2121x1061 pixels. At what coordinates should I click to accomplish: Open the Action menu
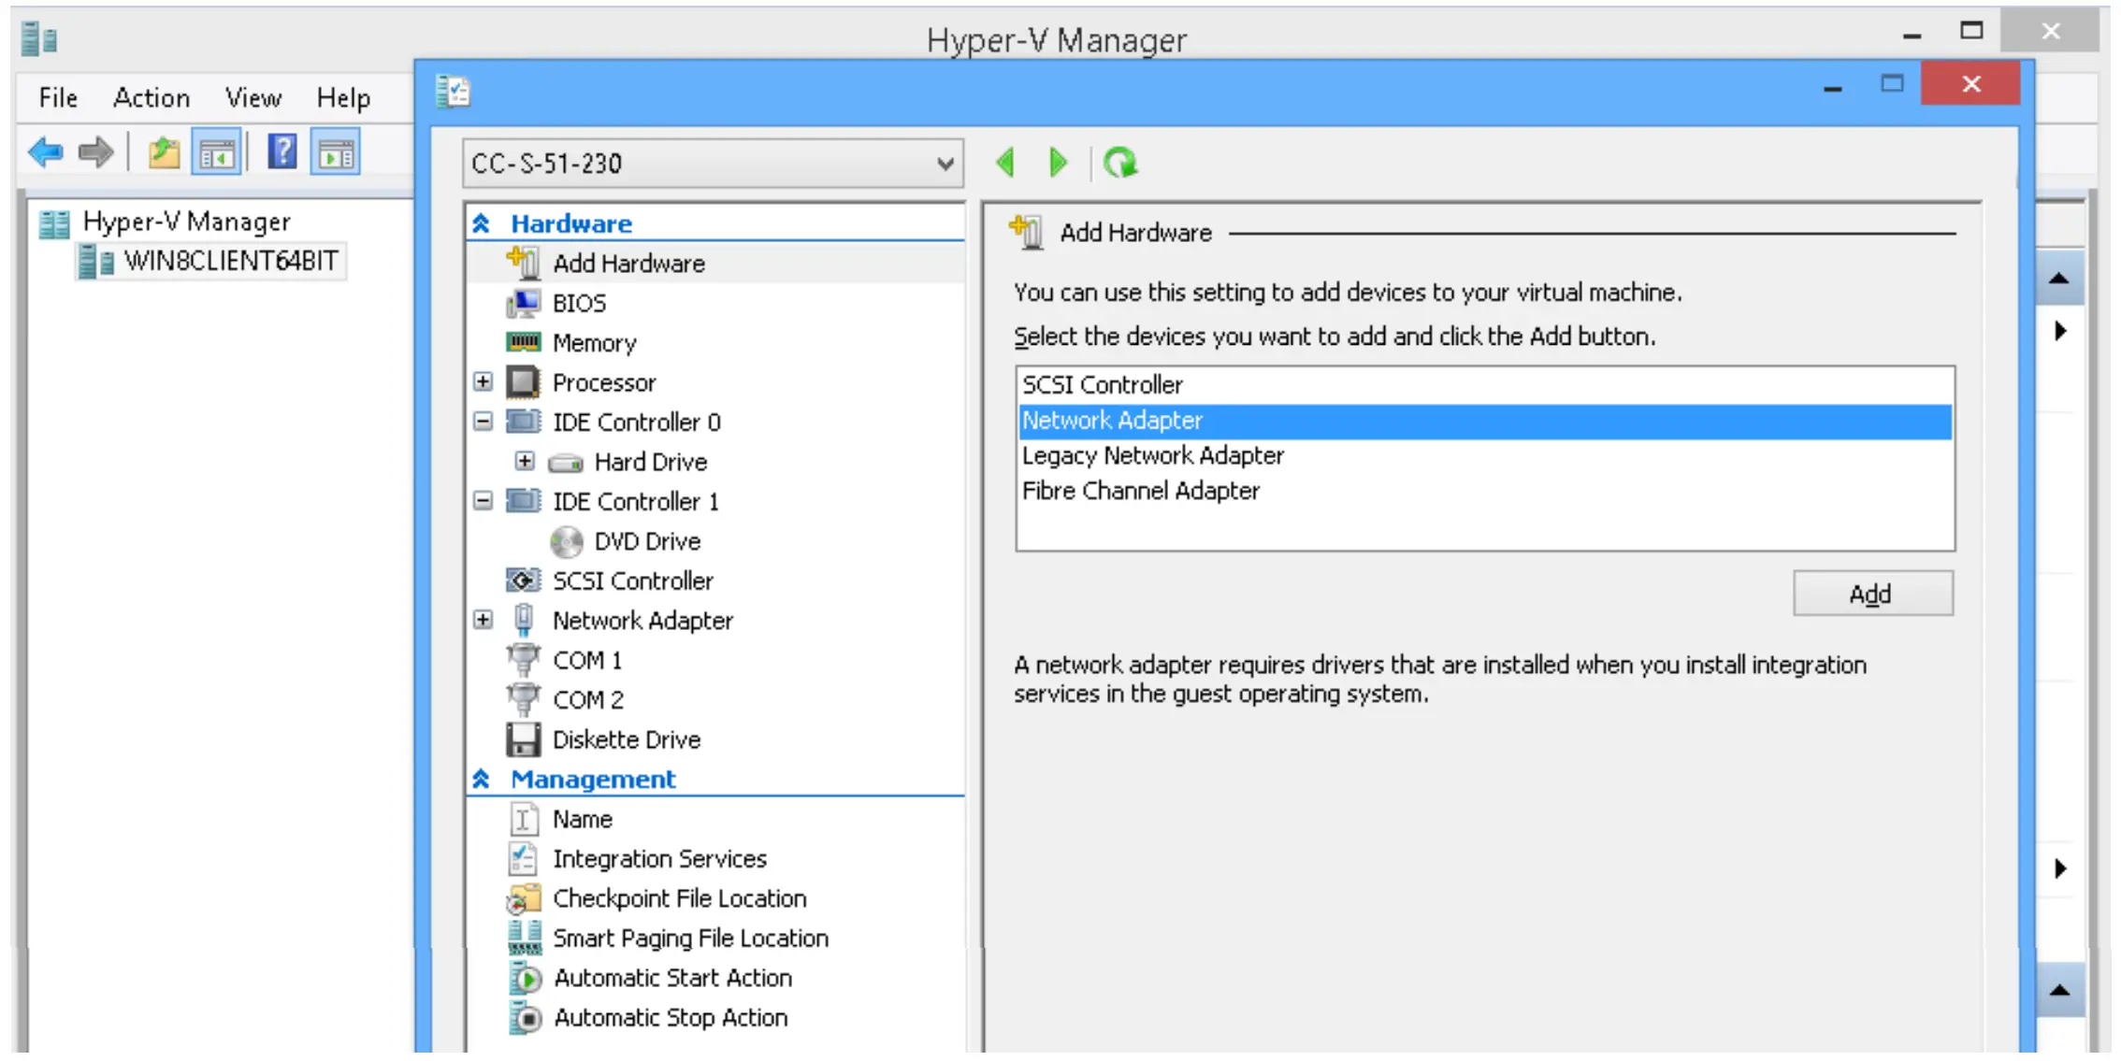tap(151, 98)
